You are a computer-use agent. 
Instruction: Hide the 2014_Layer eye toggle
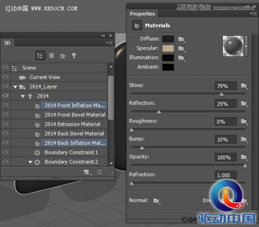click(x=6, y=86)
